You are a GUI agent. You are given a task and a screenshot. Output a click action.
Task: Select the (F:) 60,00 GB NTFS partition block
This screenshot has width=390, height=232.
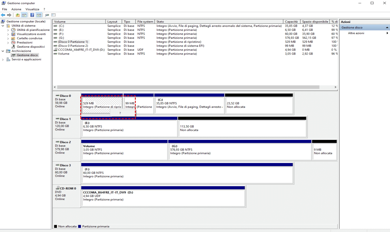coord(187,173)
